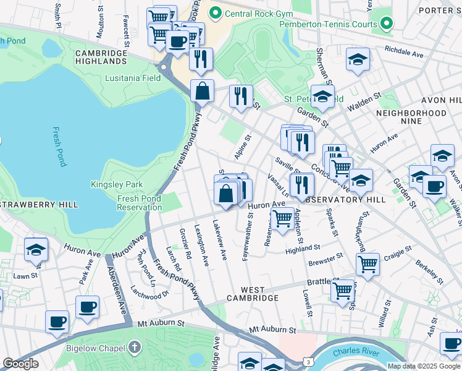The height and width of the screenshot is (371, 462).
Task: Click the restaurant marker above Alpine St
Action: [x=240, y=96]
